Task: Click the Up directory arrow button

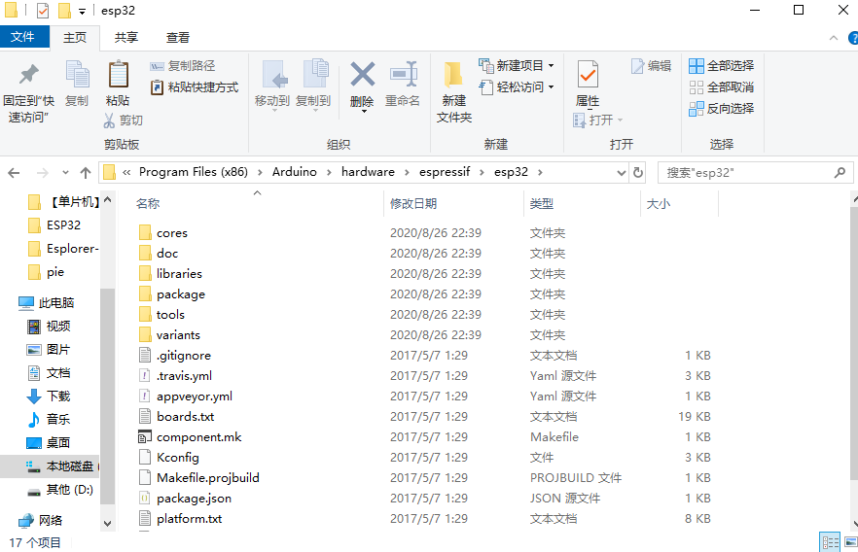Action: coord(85,172)
